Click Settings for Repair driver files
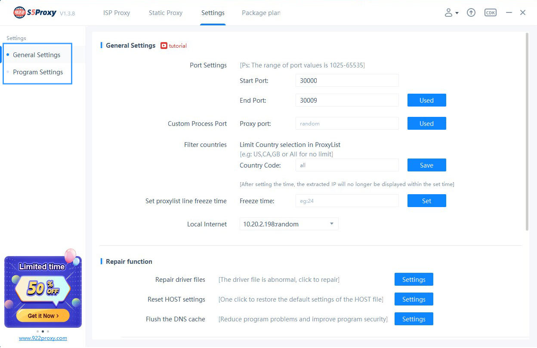537x348 pixels. (x=414, y=279)
